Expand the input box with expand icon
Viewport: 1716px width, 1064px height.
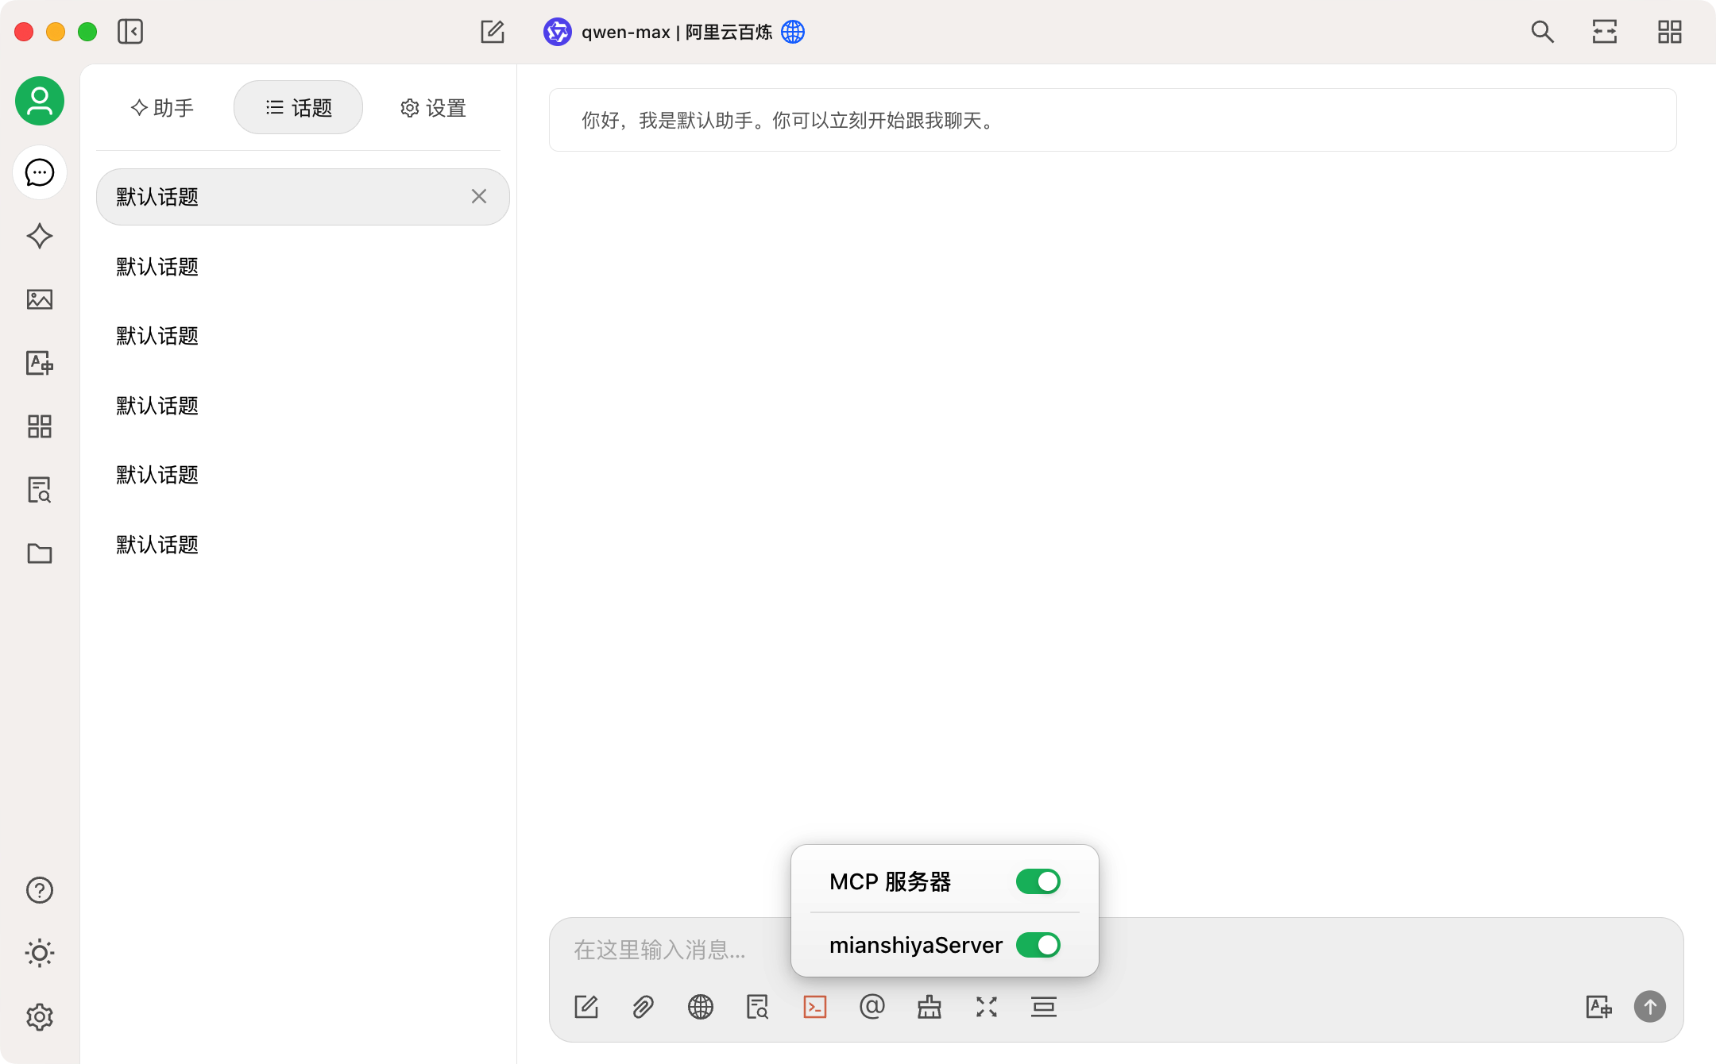(x=986, y=1007)
